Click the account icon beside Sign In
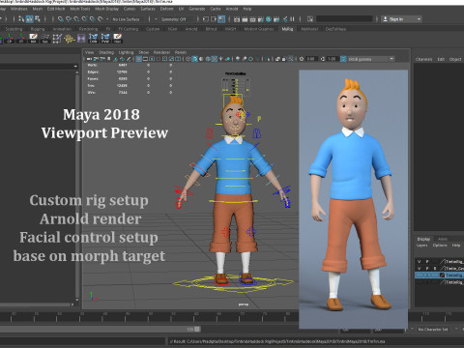 click(385, 19)
